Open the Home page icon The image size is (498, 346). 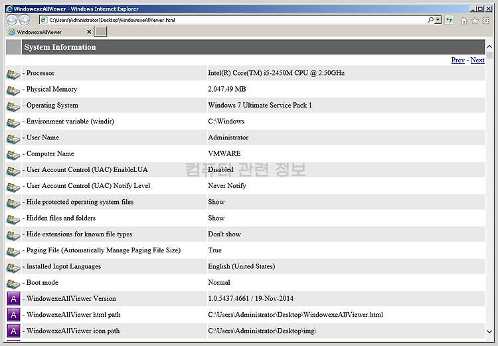coord(464,21)
